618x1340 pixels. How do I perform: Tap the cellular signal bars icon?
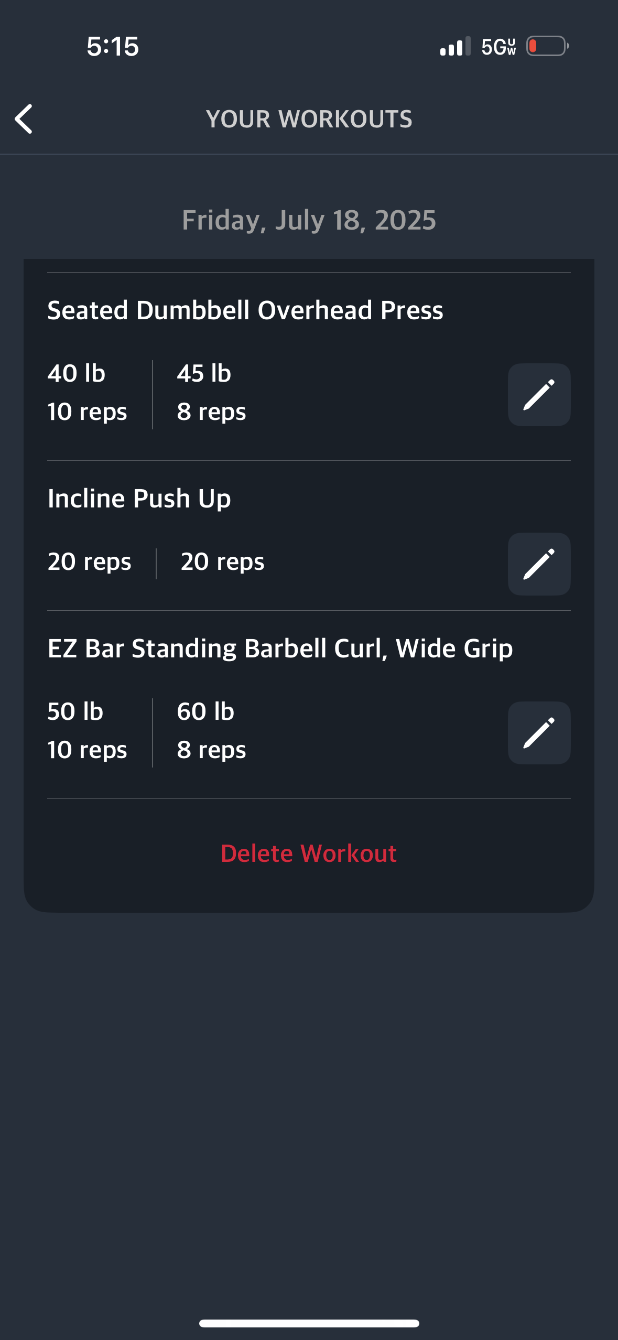tap(455, 46)
